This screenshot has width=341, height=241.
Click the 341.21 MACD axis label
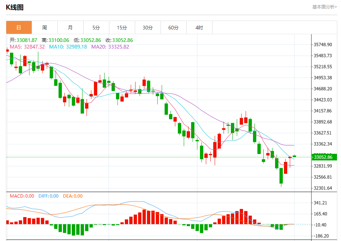pos(320,203)
